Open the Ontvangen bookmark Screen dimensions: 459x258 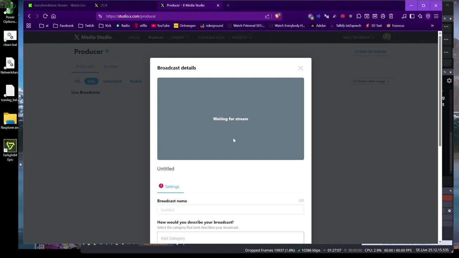pos(185,26)
